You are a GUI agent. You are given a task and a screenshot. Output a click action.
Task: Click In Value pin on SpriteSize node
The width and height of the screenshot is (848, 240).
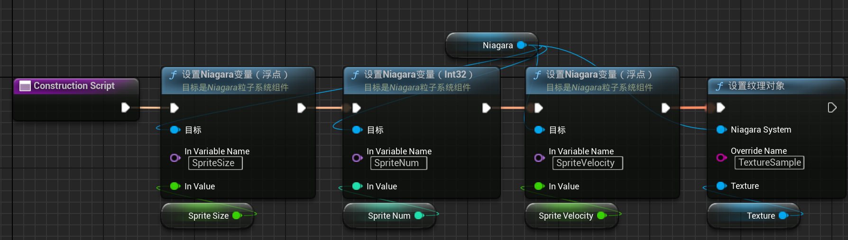tap(175, 186)
